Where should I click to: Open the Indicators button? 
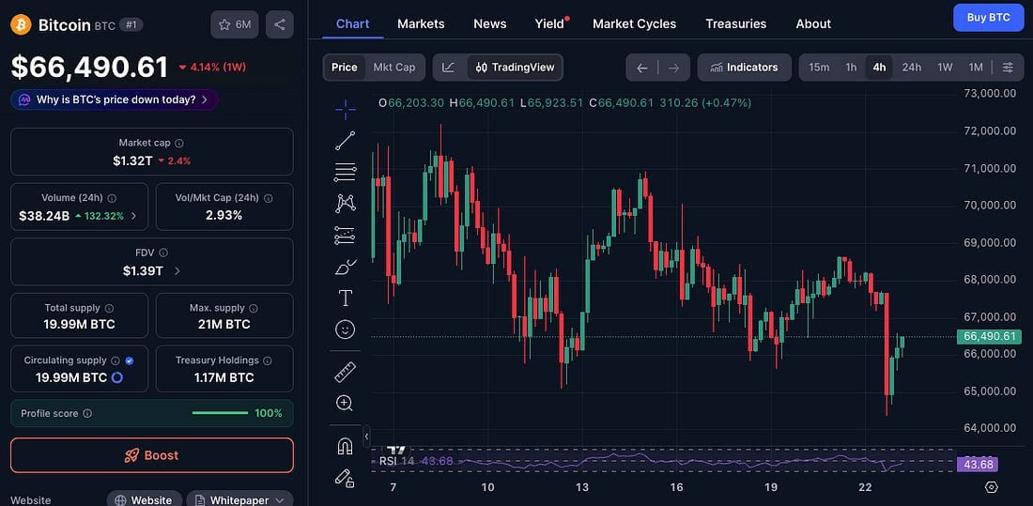[745, 68]
